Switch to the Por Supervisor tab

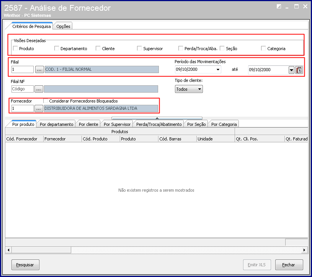click(117, 124)
